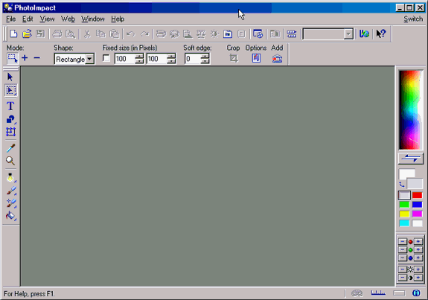The width and height of the screenshot is (428, 300).
Task: Click the cyan color swatch
Action: [x=404, y=223]
